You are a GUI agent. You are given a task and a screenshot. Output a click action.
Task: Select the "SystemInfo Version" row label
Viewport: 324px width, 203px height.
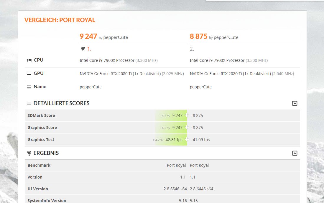pos(47,201)
